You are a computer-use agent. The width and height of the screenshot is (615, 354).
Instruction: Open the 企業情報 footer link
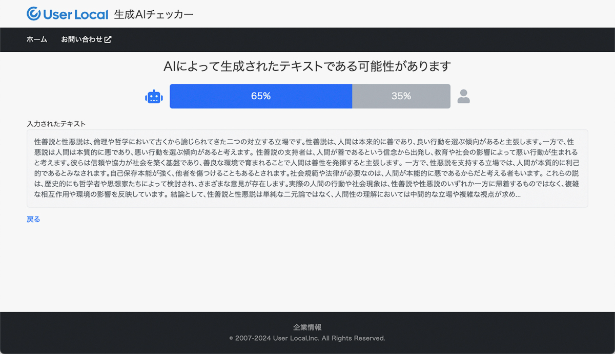point(307,327)
